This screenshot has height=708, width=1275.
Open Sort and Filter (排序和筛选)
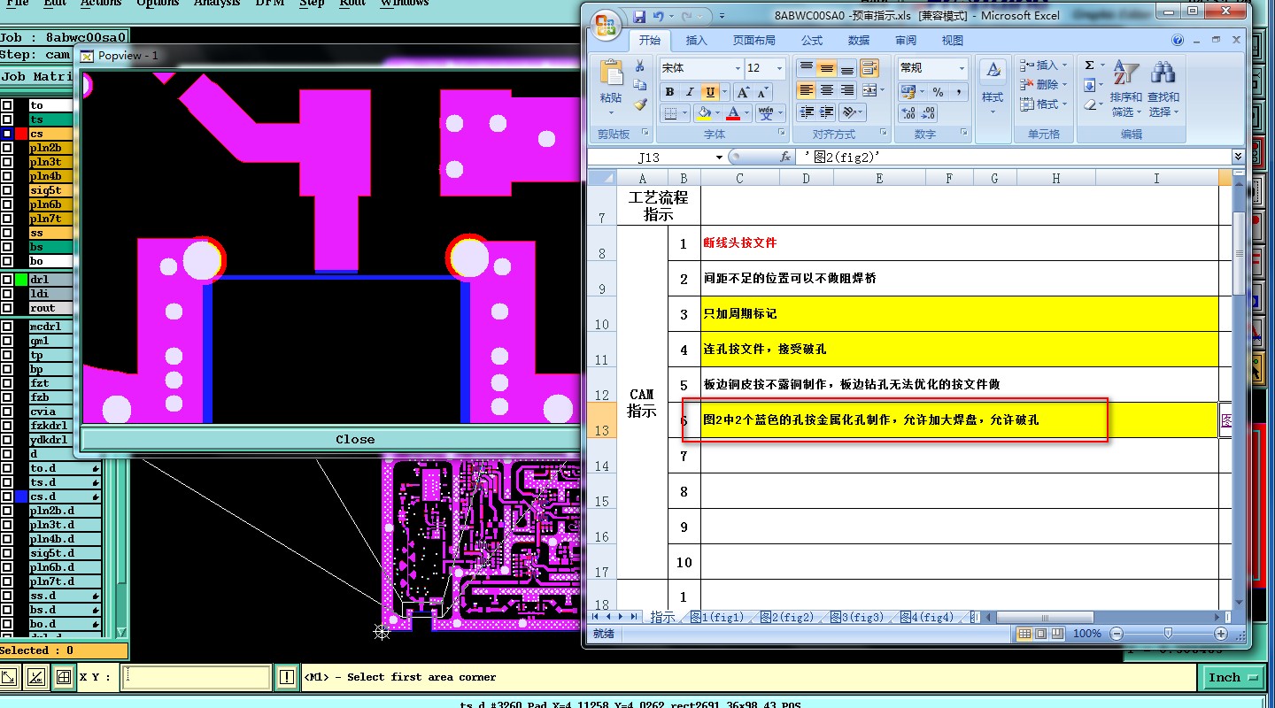[1126, 88]
